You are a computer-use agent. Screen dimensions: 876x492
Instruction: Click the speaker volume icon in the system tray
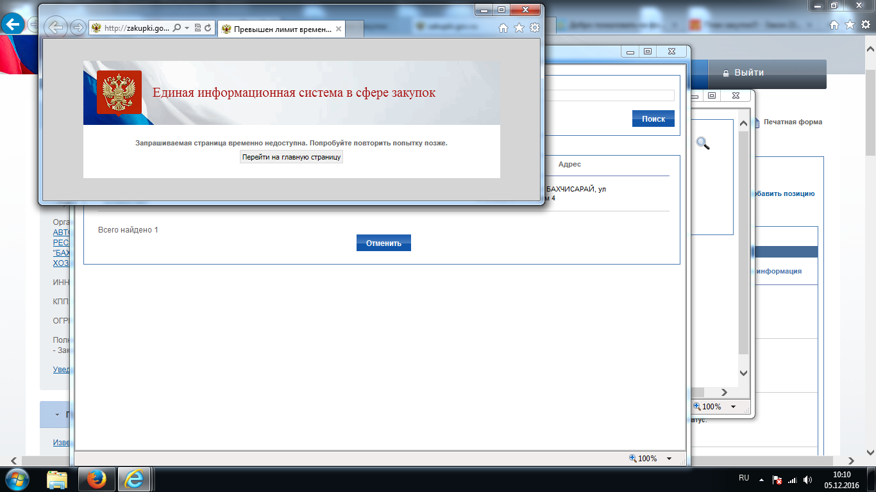click(x=807, y=479)
